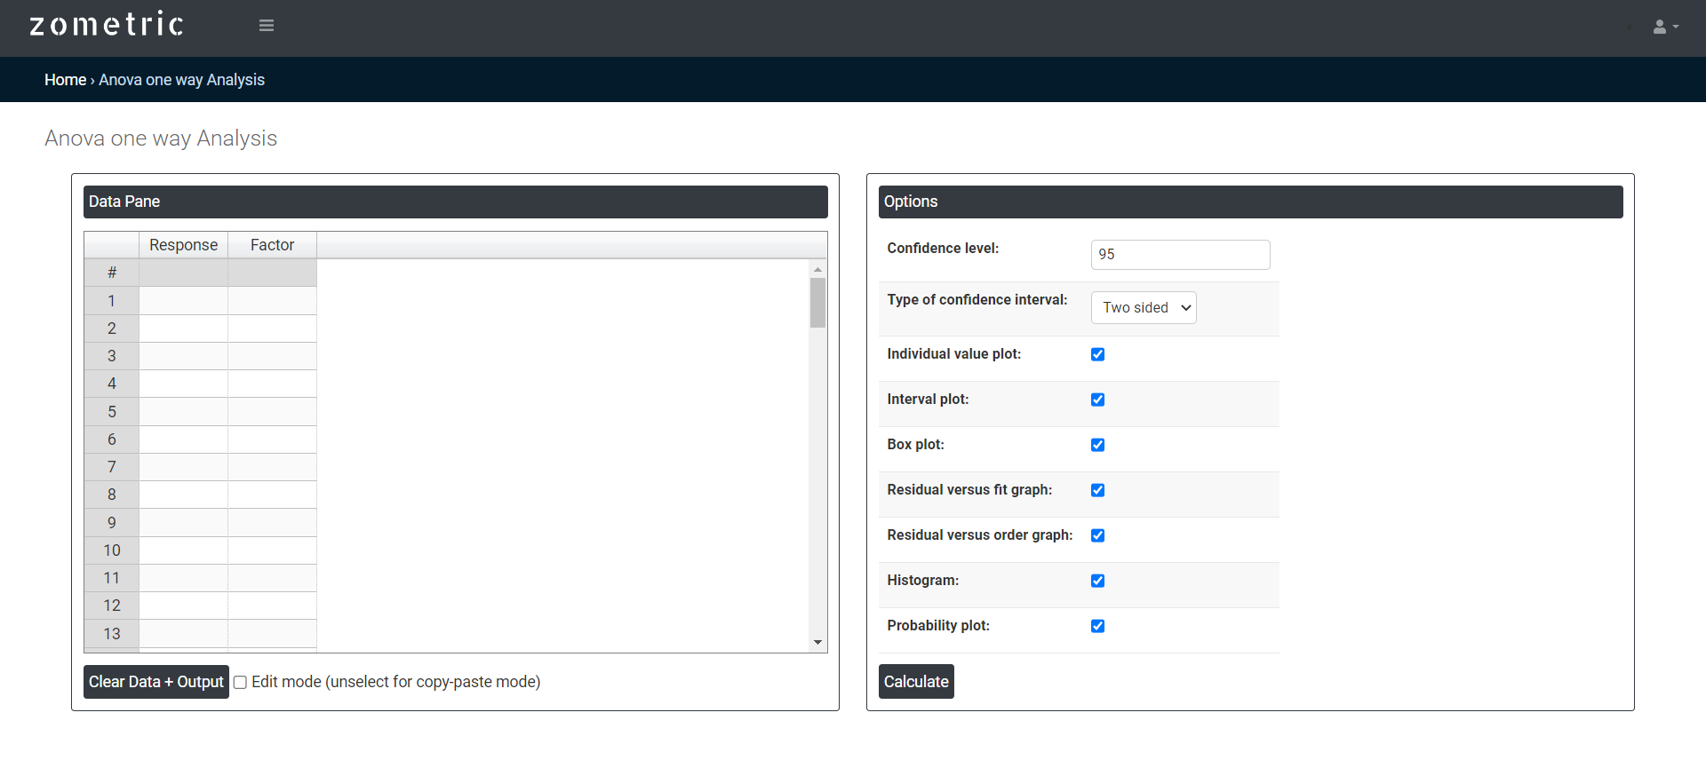Viewport: 1706px width, 768px height.
Task: Enable Edit mode checkbox
Action: click(240, 683)
